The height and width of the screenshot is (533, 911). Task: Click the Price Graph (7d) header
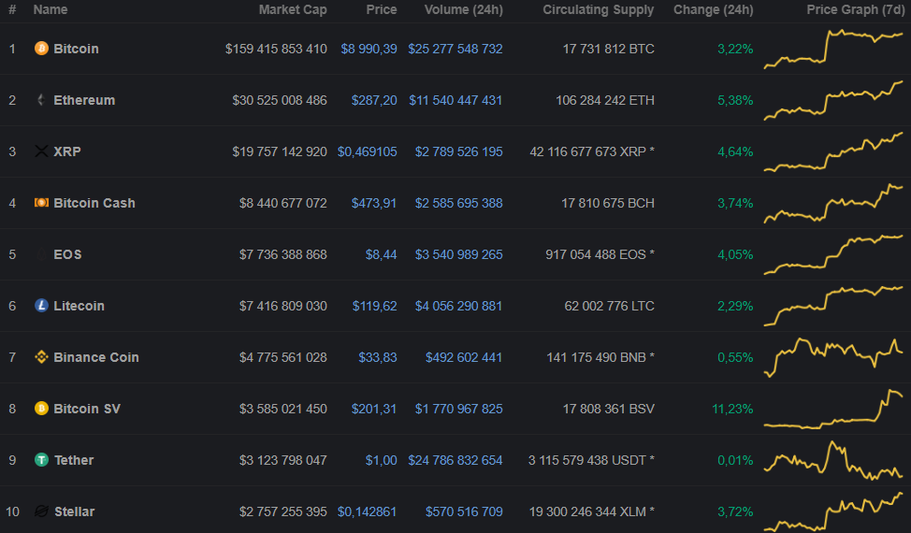(x=855, y=10)
